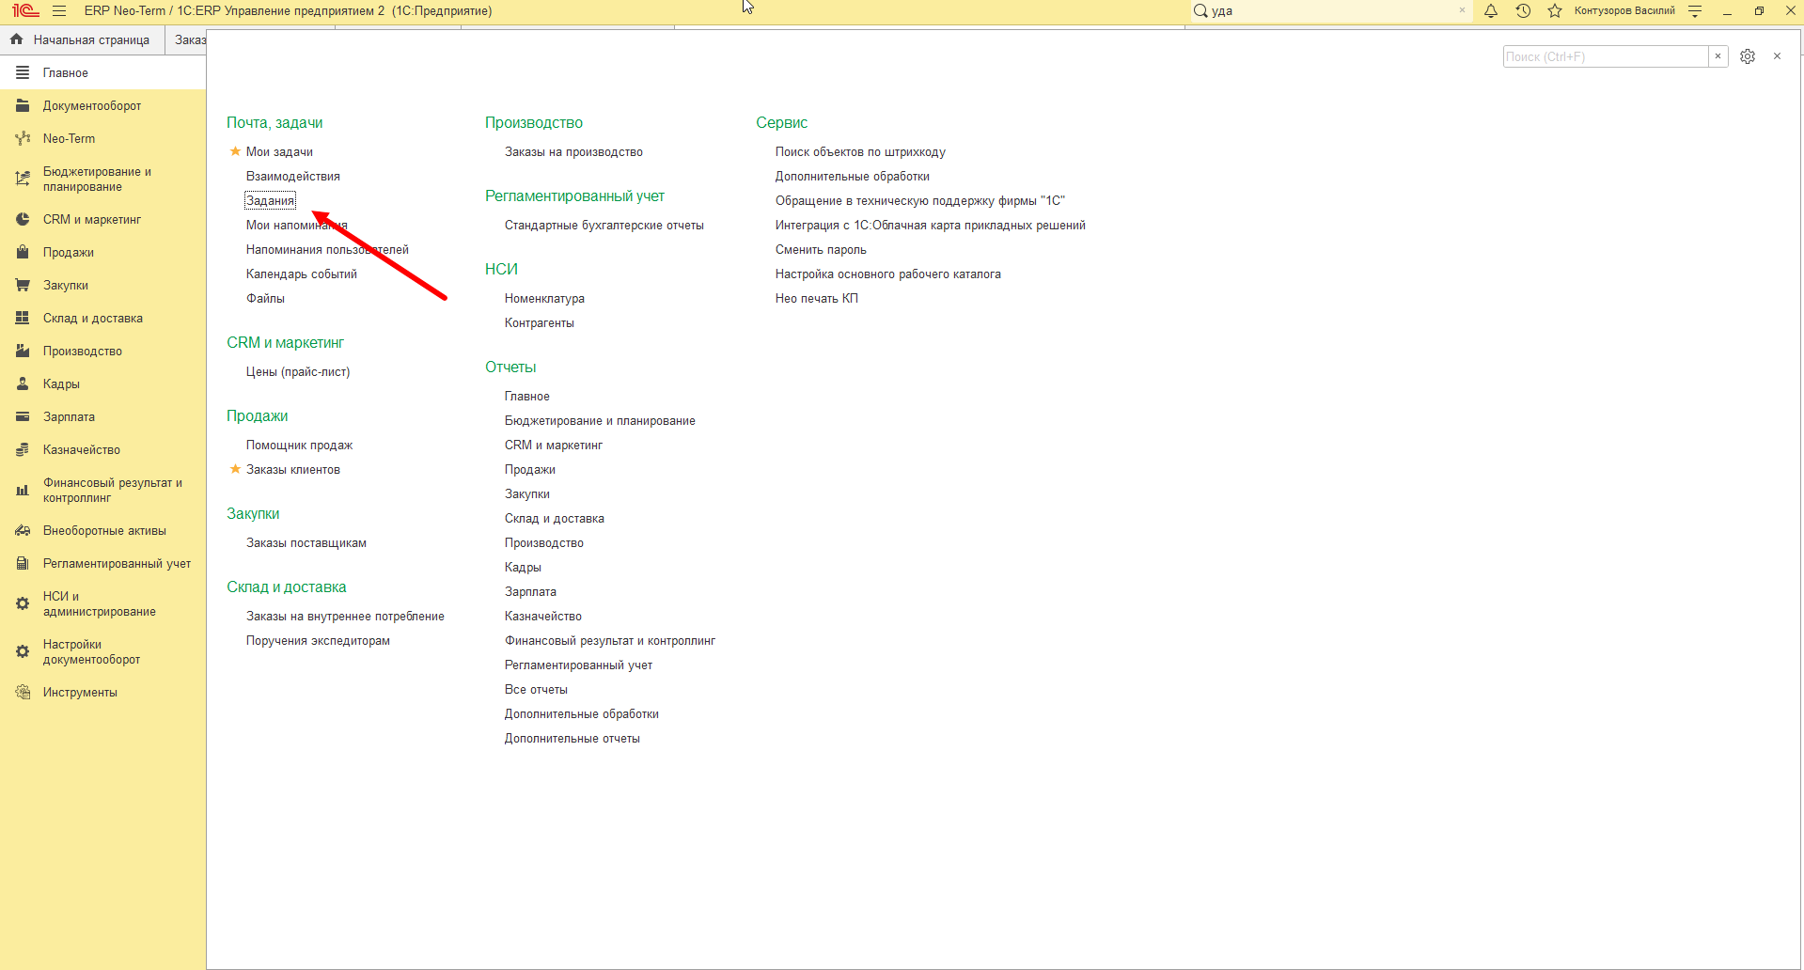Open the Задания link
The image size is (1804, 970).
click(270, 200)
